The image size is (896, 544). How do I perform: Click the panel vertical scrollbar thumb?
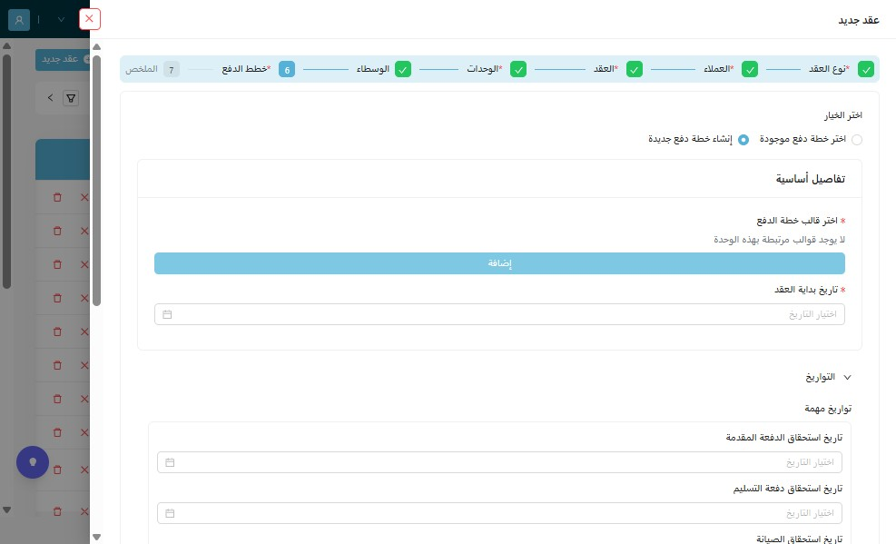pyautogui.click(x=96, y=180)
